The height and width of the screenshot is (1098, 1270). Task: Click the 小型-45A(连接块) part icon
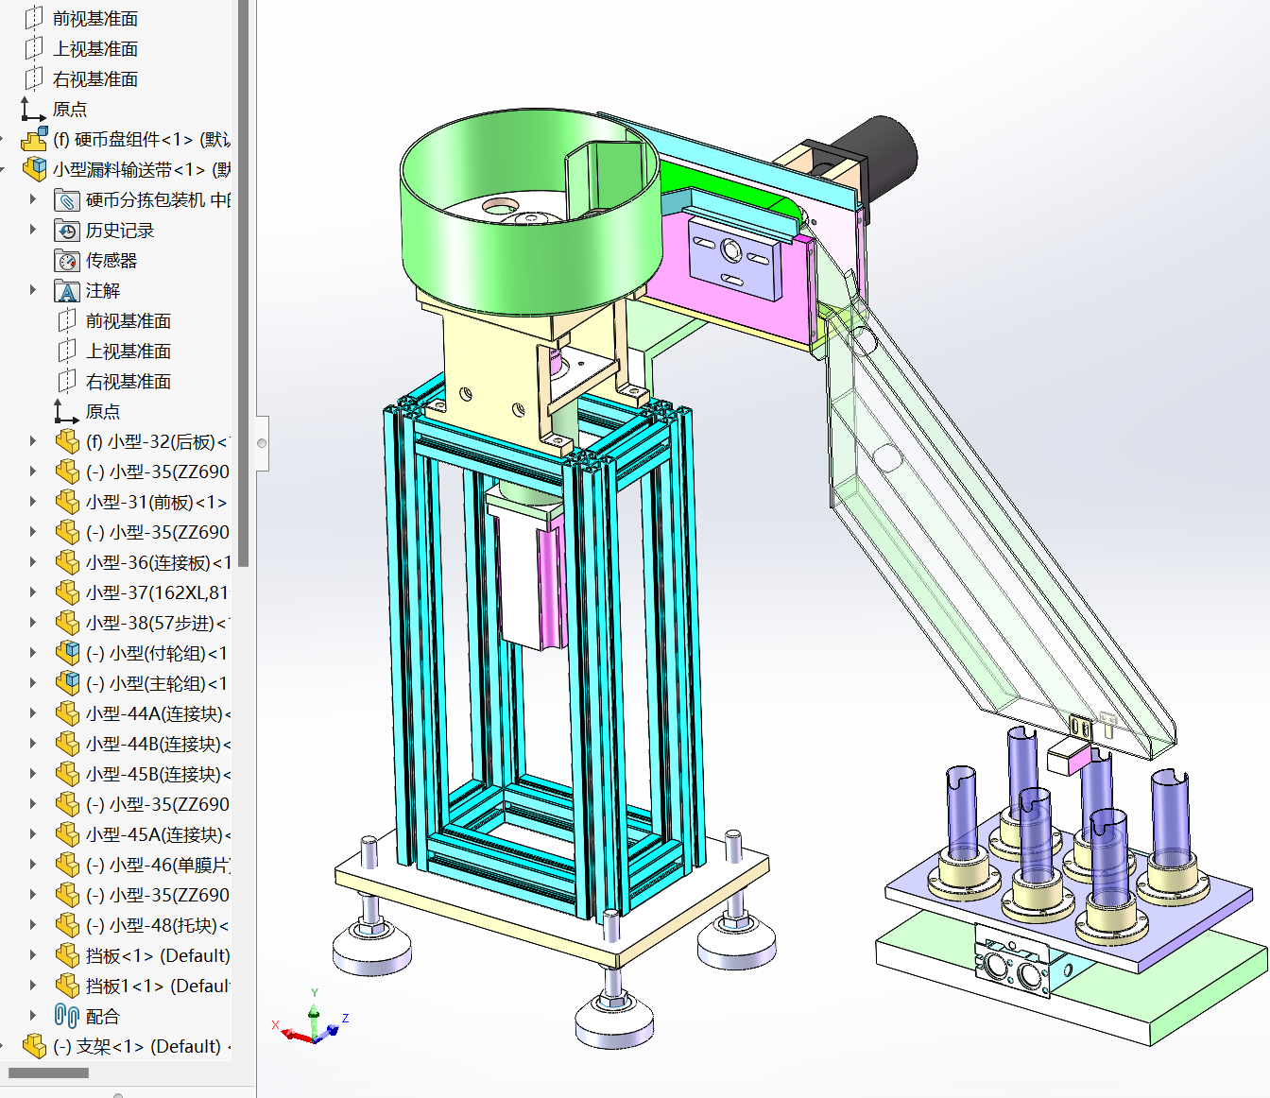67,835
